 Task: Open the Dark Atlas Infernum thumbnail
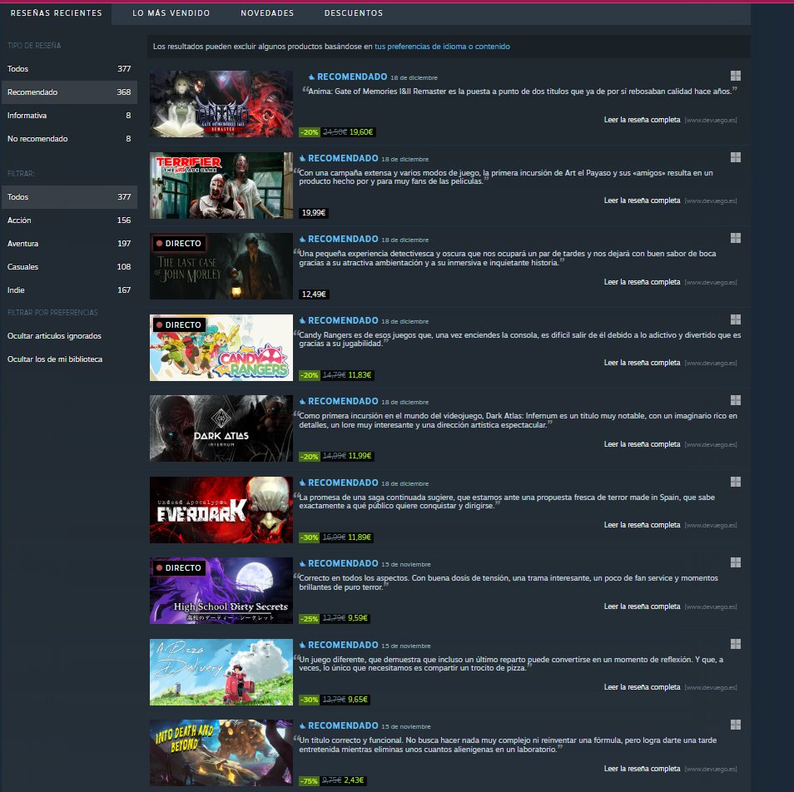(221, 428)
